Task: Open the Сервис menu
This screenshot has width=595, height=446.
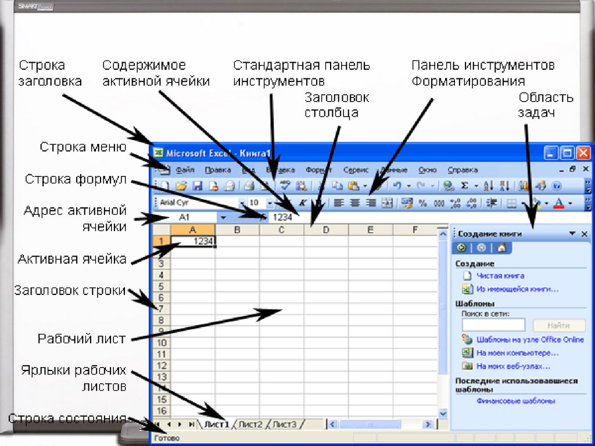Action: pos(356,170)
